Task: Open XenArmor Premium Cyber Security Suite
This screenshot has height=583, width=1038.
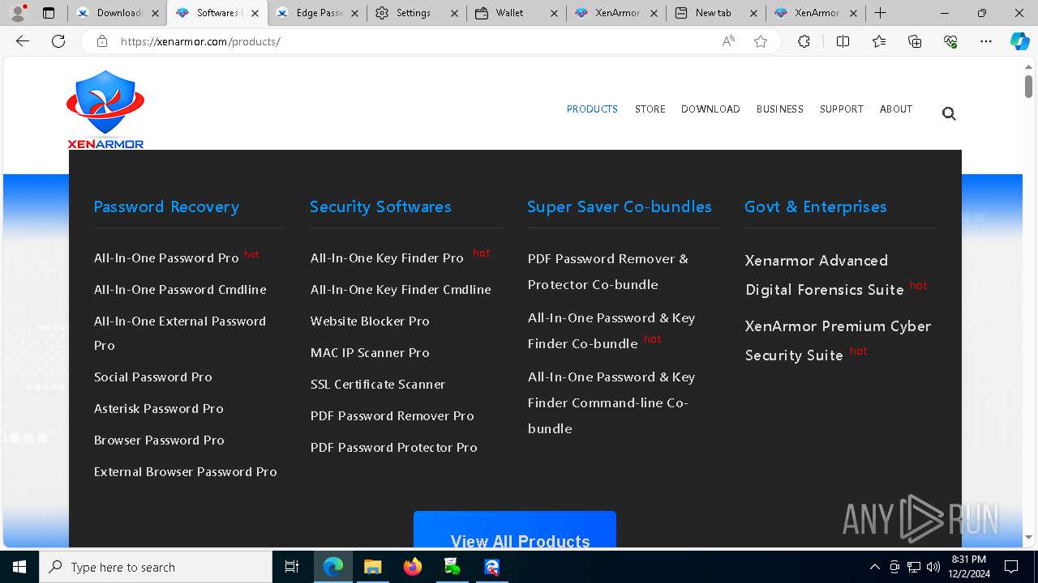Action: (838, 341)
